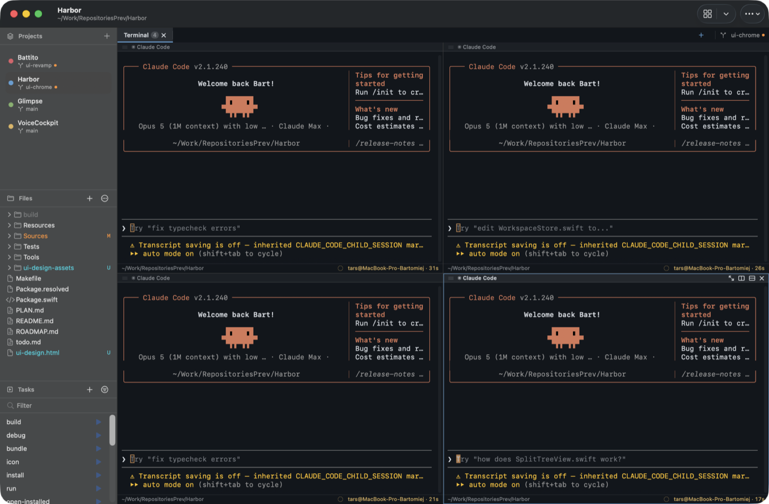The height and width of the screenshot is (504, 769).
Task: Open the Tasks filter options icon
Action: tap(105, 389)
